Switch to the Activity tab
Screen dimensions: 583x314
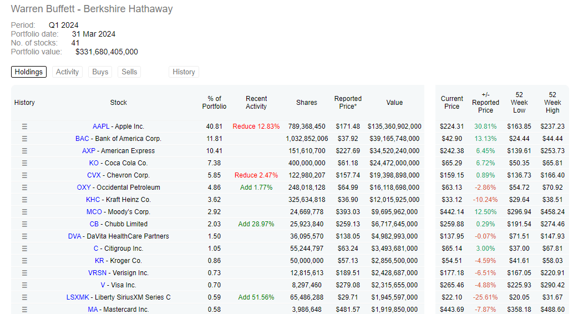click(67, 72)
